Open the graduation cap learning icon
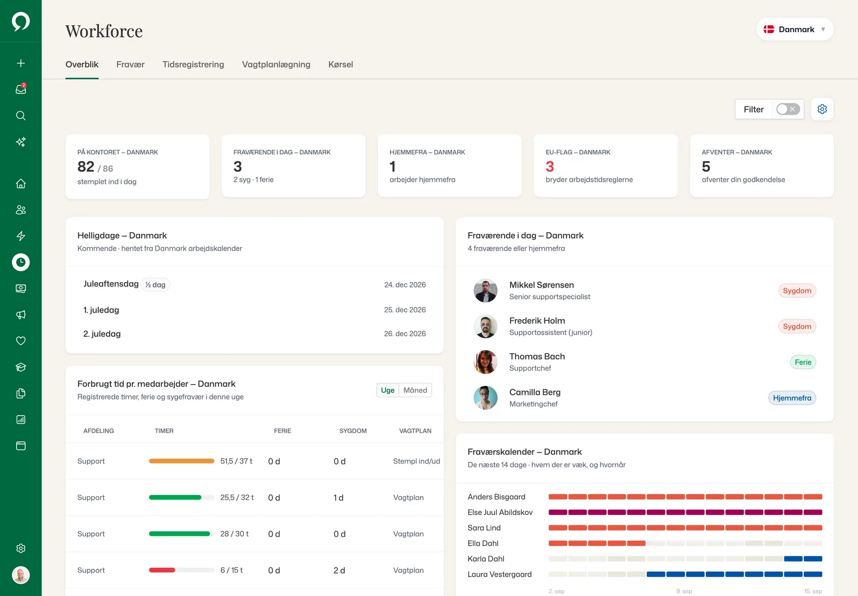858x596 pixels. (x=21, y=367)
